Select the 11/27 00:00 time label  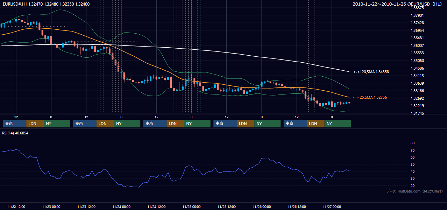(x=332, y=206)
